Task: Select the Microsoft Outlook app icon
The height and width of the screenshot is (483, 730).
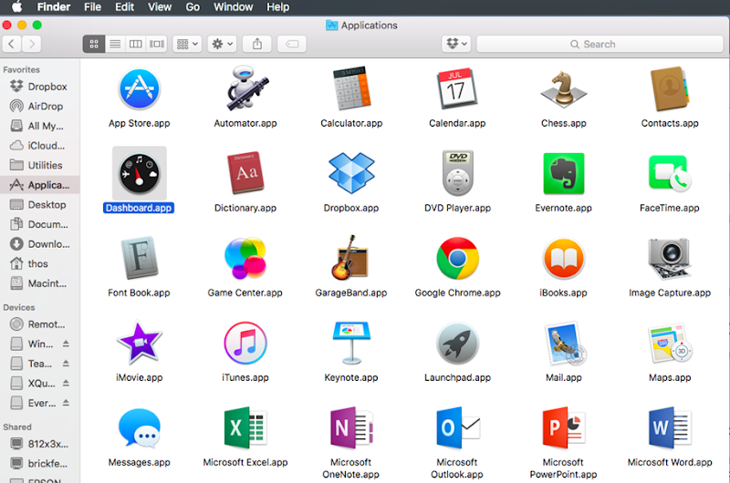Action: pos(458,427)
